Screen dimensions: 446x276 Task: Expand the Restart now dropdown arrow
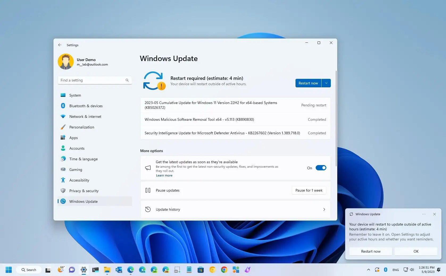point(326,83)
